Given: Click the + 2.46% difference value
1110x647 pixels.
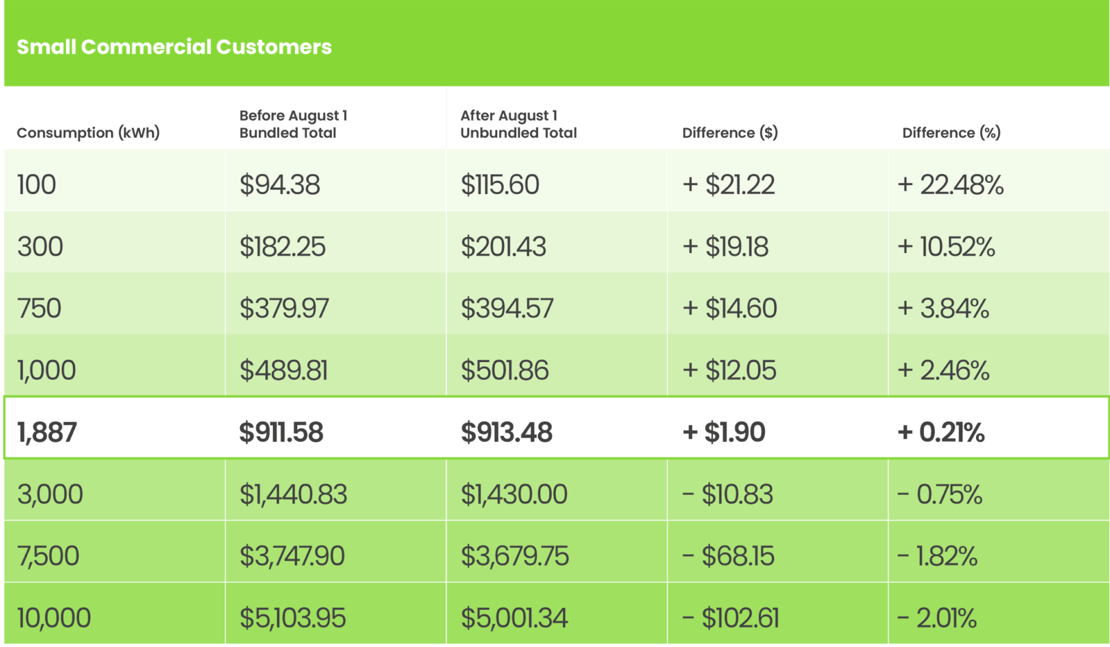Looking at the screenshot, I should coord(943,371).
